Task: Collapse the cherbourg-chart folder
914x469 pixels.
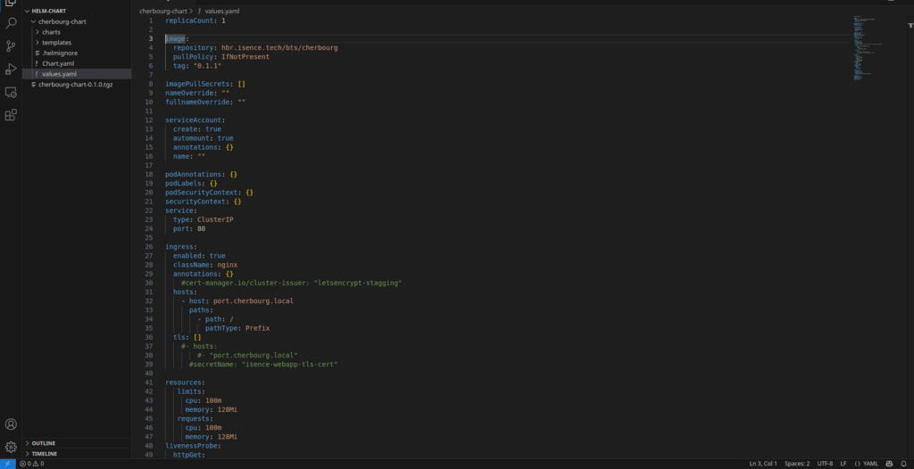Action: (x=62, y=21)
